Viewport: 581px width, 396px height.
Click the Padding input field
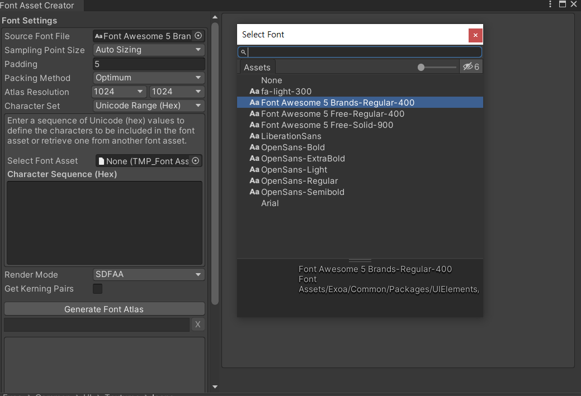tap(149, 64)
